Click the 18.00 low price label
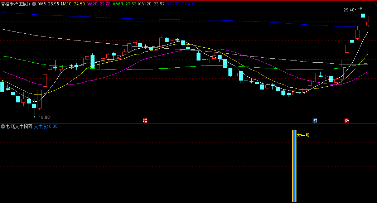This screenshot has height=203, width=377. pyautogui.click(x=44, y=117)
